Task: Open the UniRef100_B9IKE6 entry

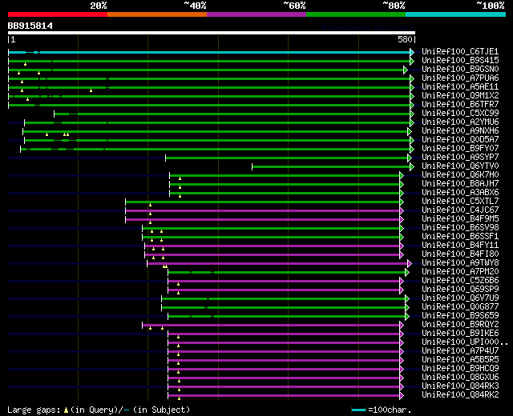Action: [x=460, y=334]
